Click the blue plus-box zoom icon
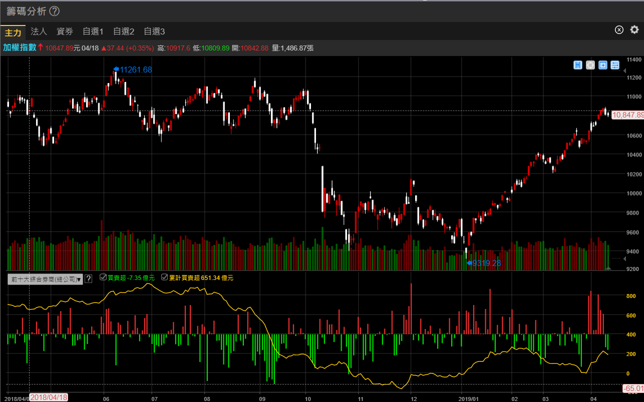The height and width of the screenshot is (402, 644). tap(603, 65)
